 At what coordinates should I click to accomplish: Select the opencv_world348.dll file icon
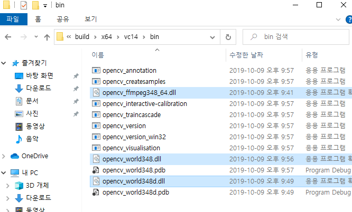(x=96, y=159)
